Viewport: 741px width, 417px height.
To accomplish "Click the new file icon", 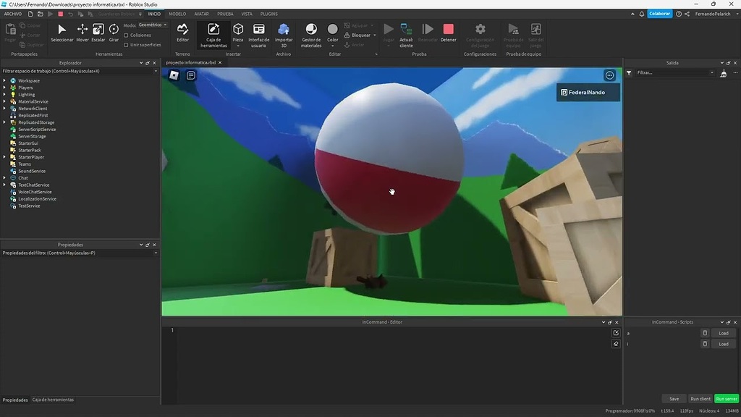I will [x=30, y=14].
